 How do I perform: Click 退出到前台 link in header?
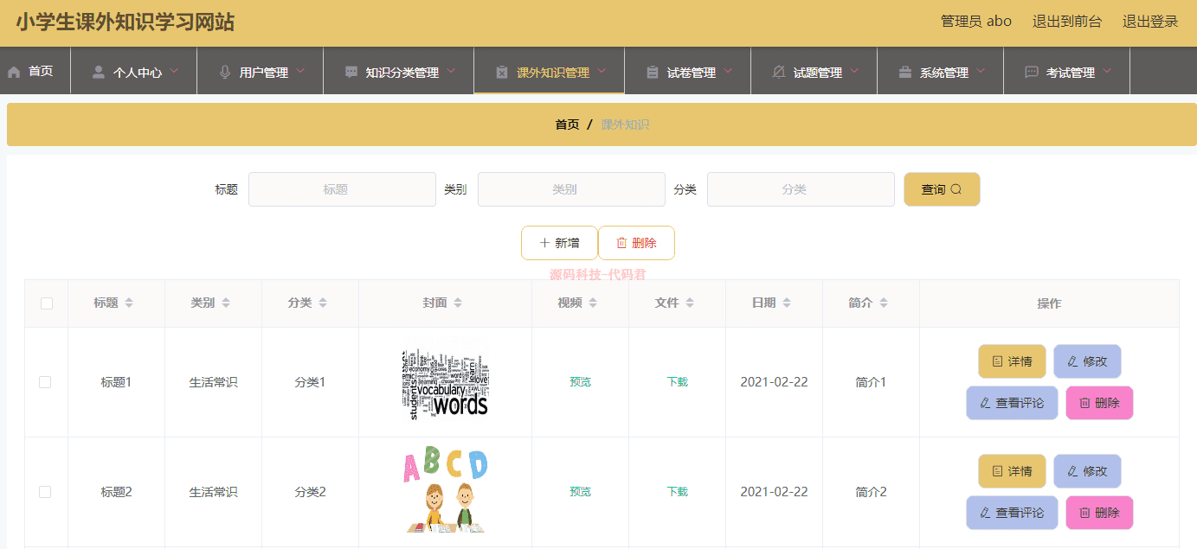coord(1067,22)
